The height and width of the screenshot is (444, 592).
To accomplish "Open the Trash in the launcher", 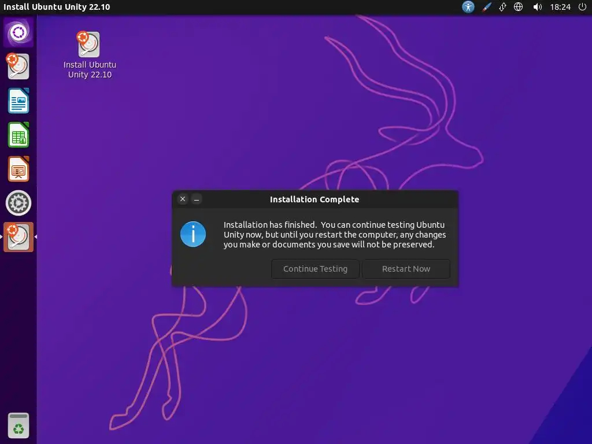I will tap(18, 426).
